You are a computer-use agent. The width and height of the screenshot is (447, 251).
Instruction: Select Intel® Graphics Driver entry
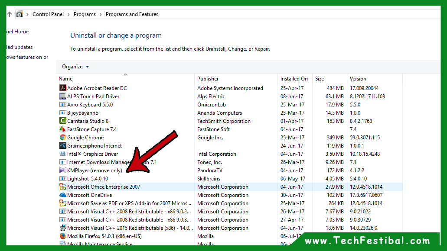tap(93, 154)
